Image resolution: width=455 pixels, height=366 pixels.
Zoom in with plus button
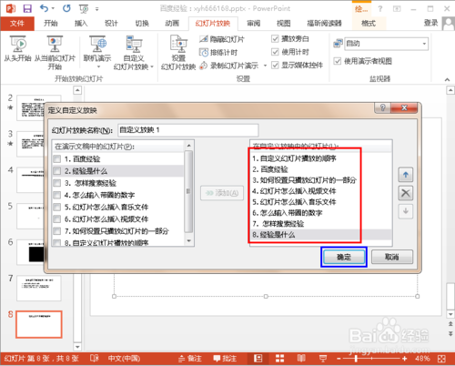click(x=404, y=359)
